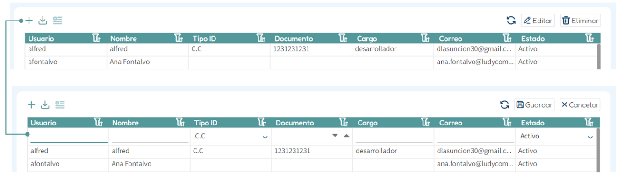Click the add (+) icon in the panel with Editar
The image size is (617, 173).
[29, 21]
